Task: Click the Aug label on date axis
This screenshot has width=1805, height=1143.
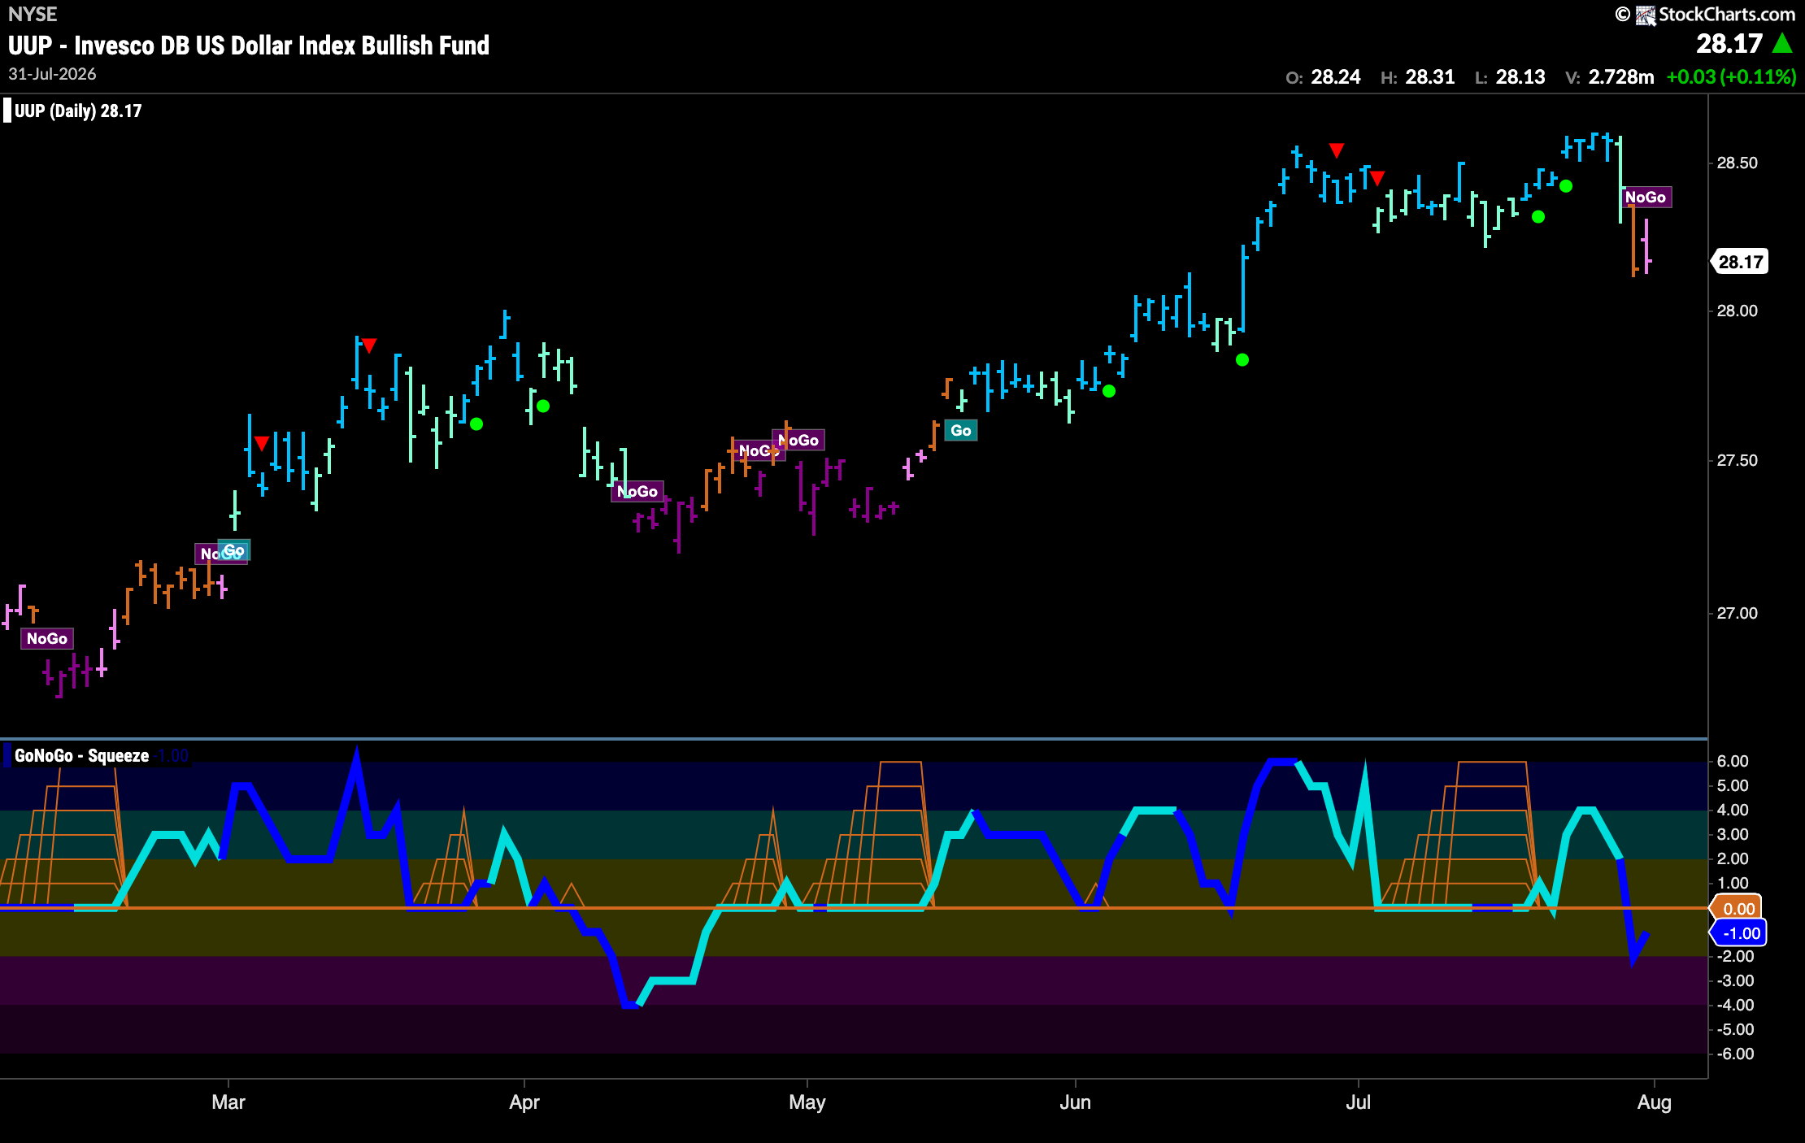Action: tap(1655, 1102)
